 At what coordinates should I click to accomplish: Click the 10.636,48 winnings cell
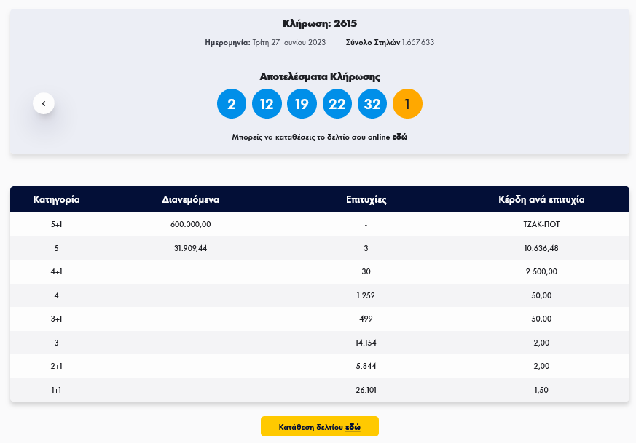pyautogui.click(x=541, y=248)
